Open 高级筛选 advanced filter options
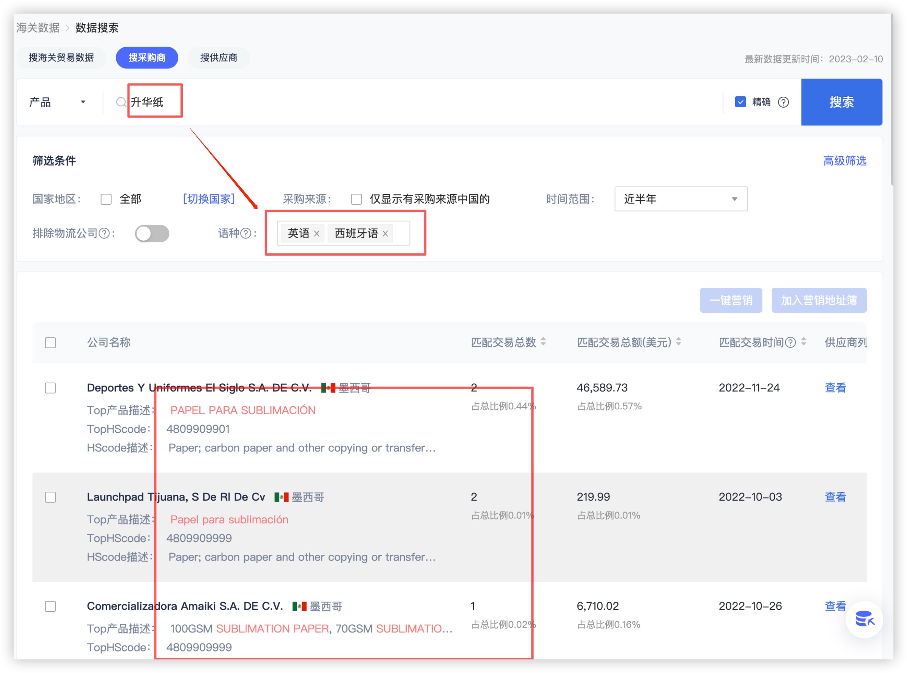Screen dimensions: 907x673 click(844, 161)
